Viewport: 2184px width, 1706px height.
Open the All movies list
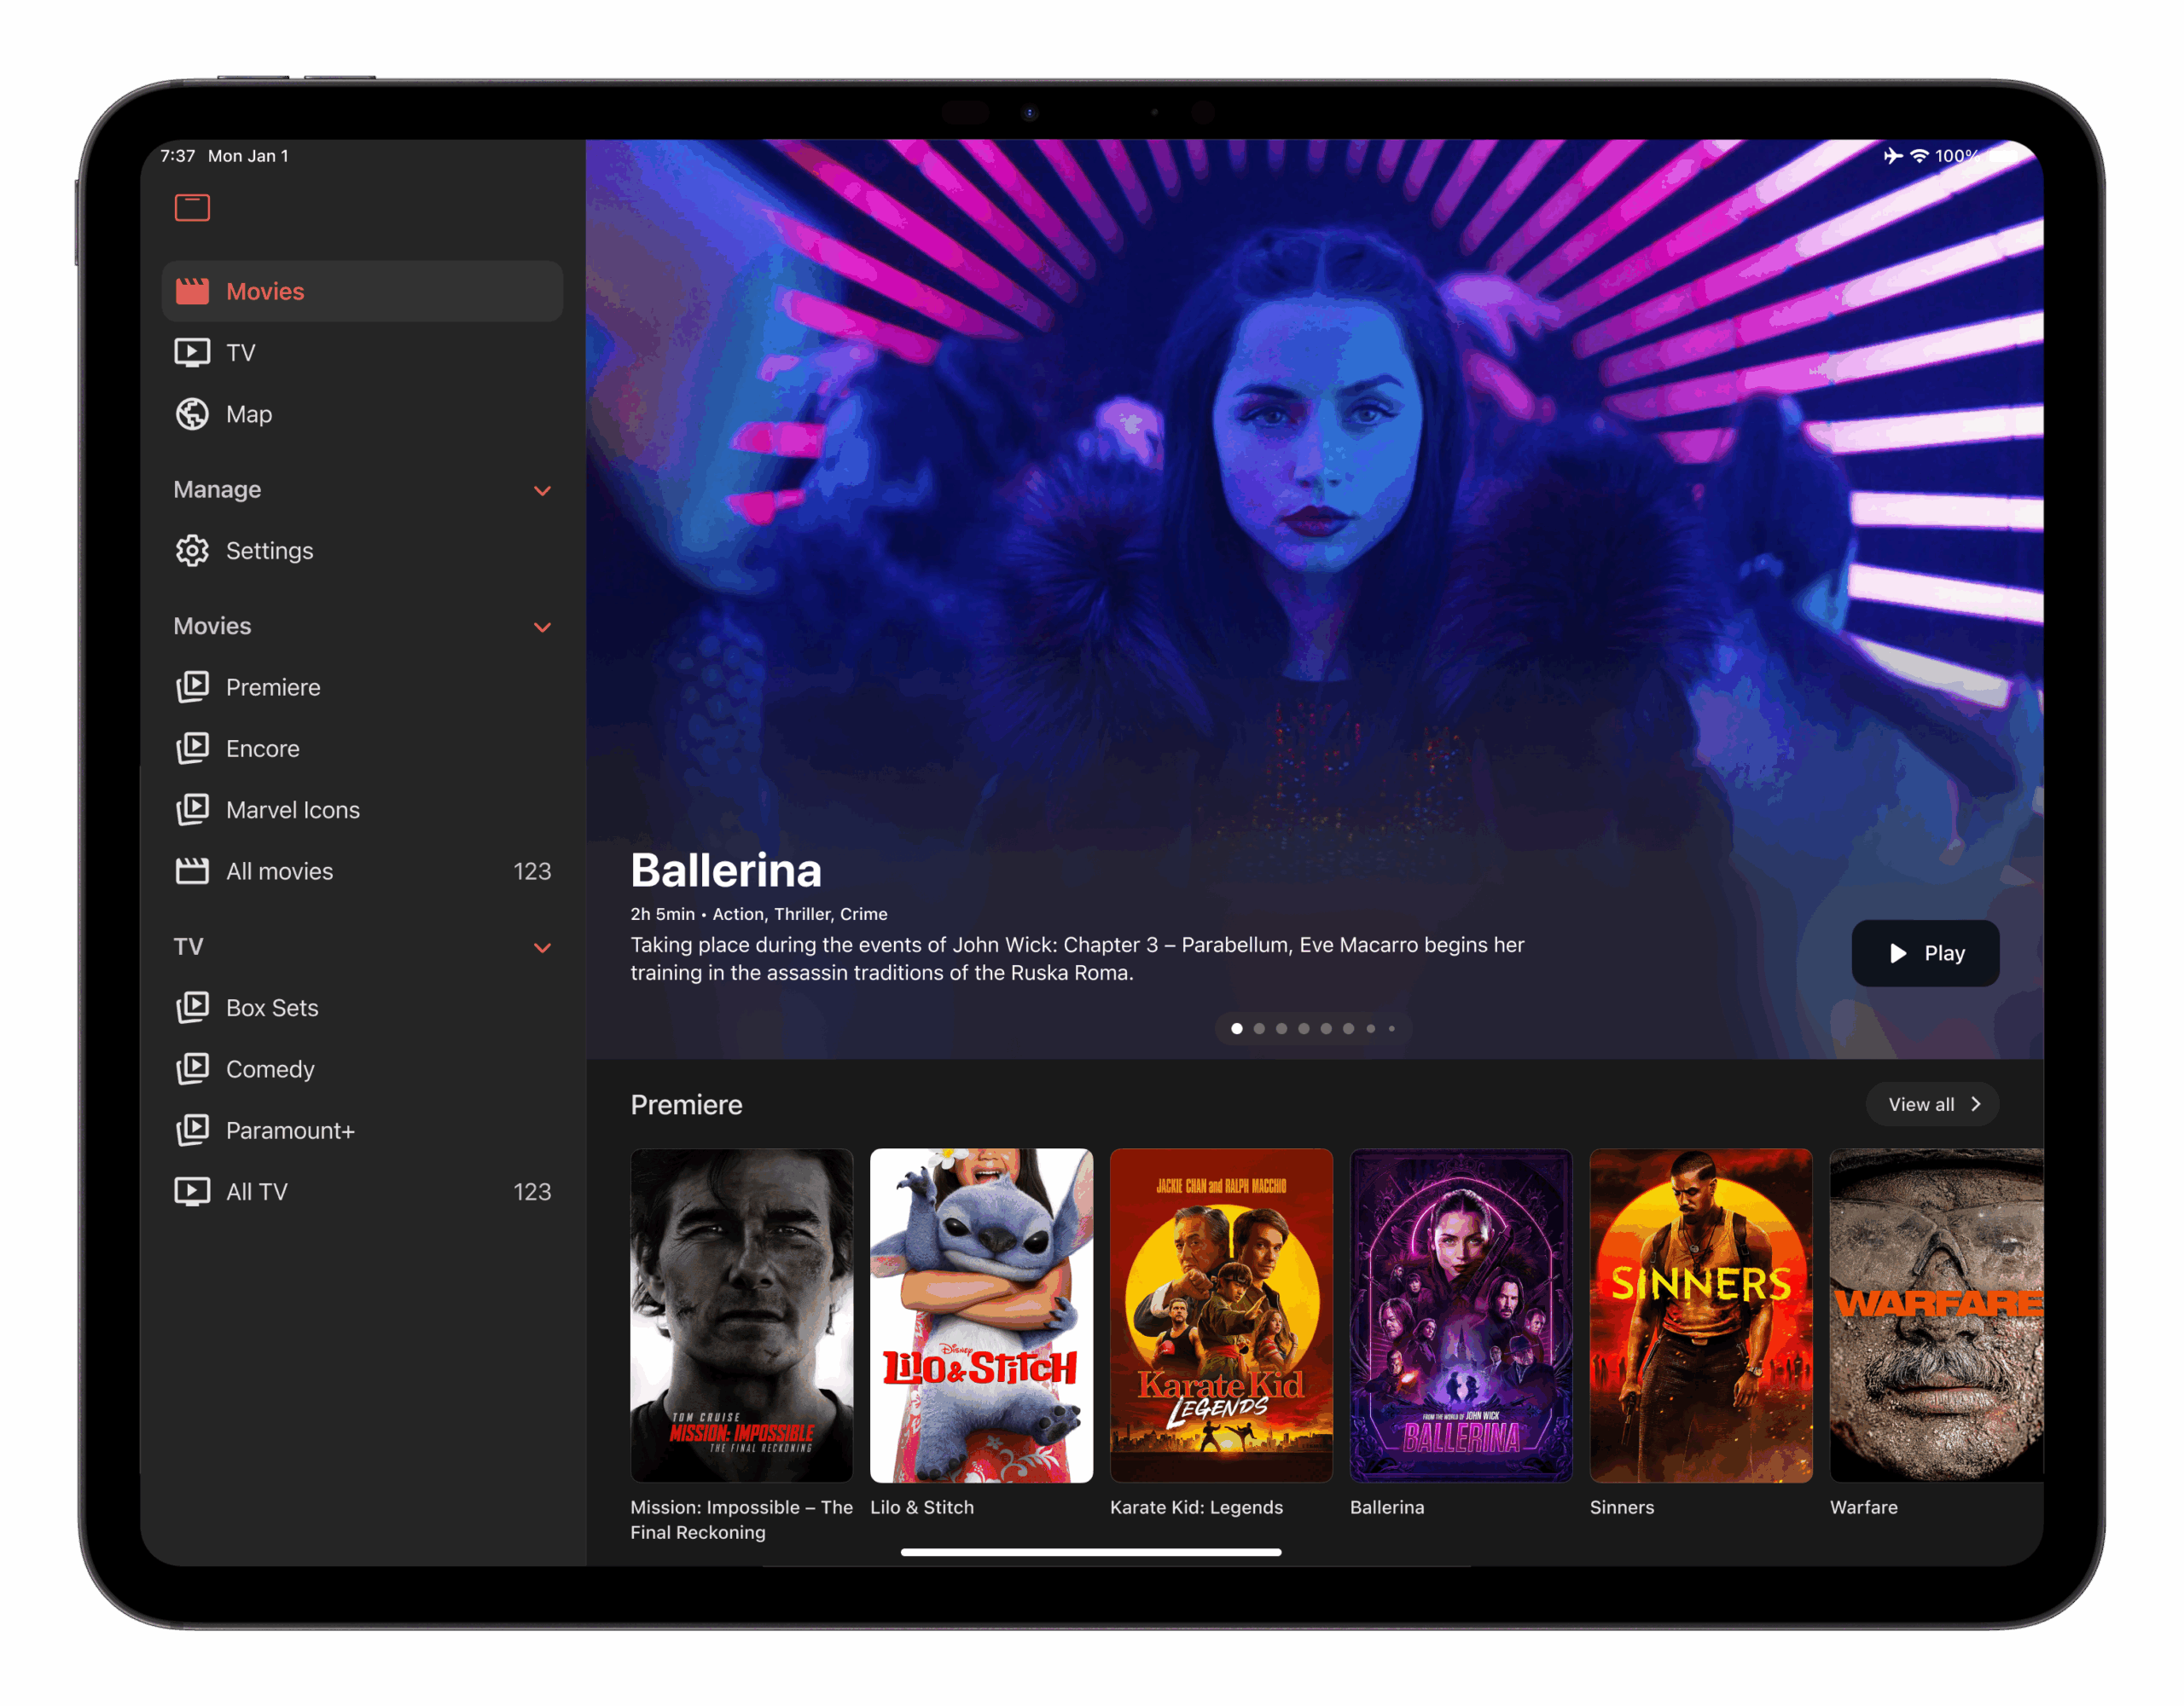[279, 871]
